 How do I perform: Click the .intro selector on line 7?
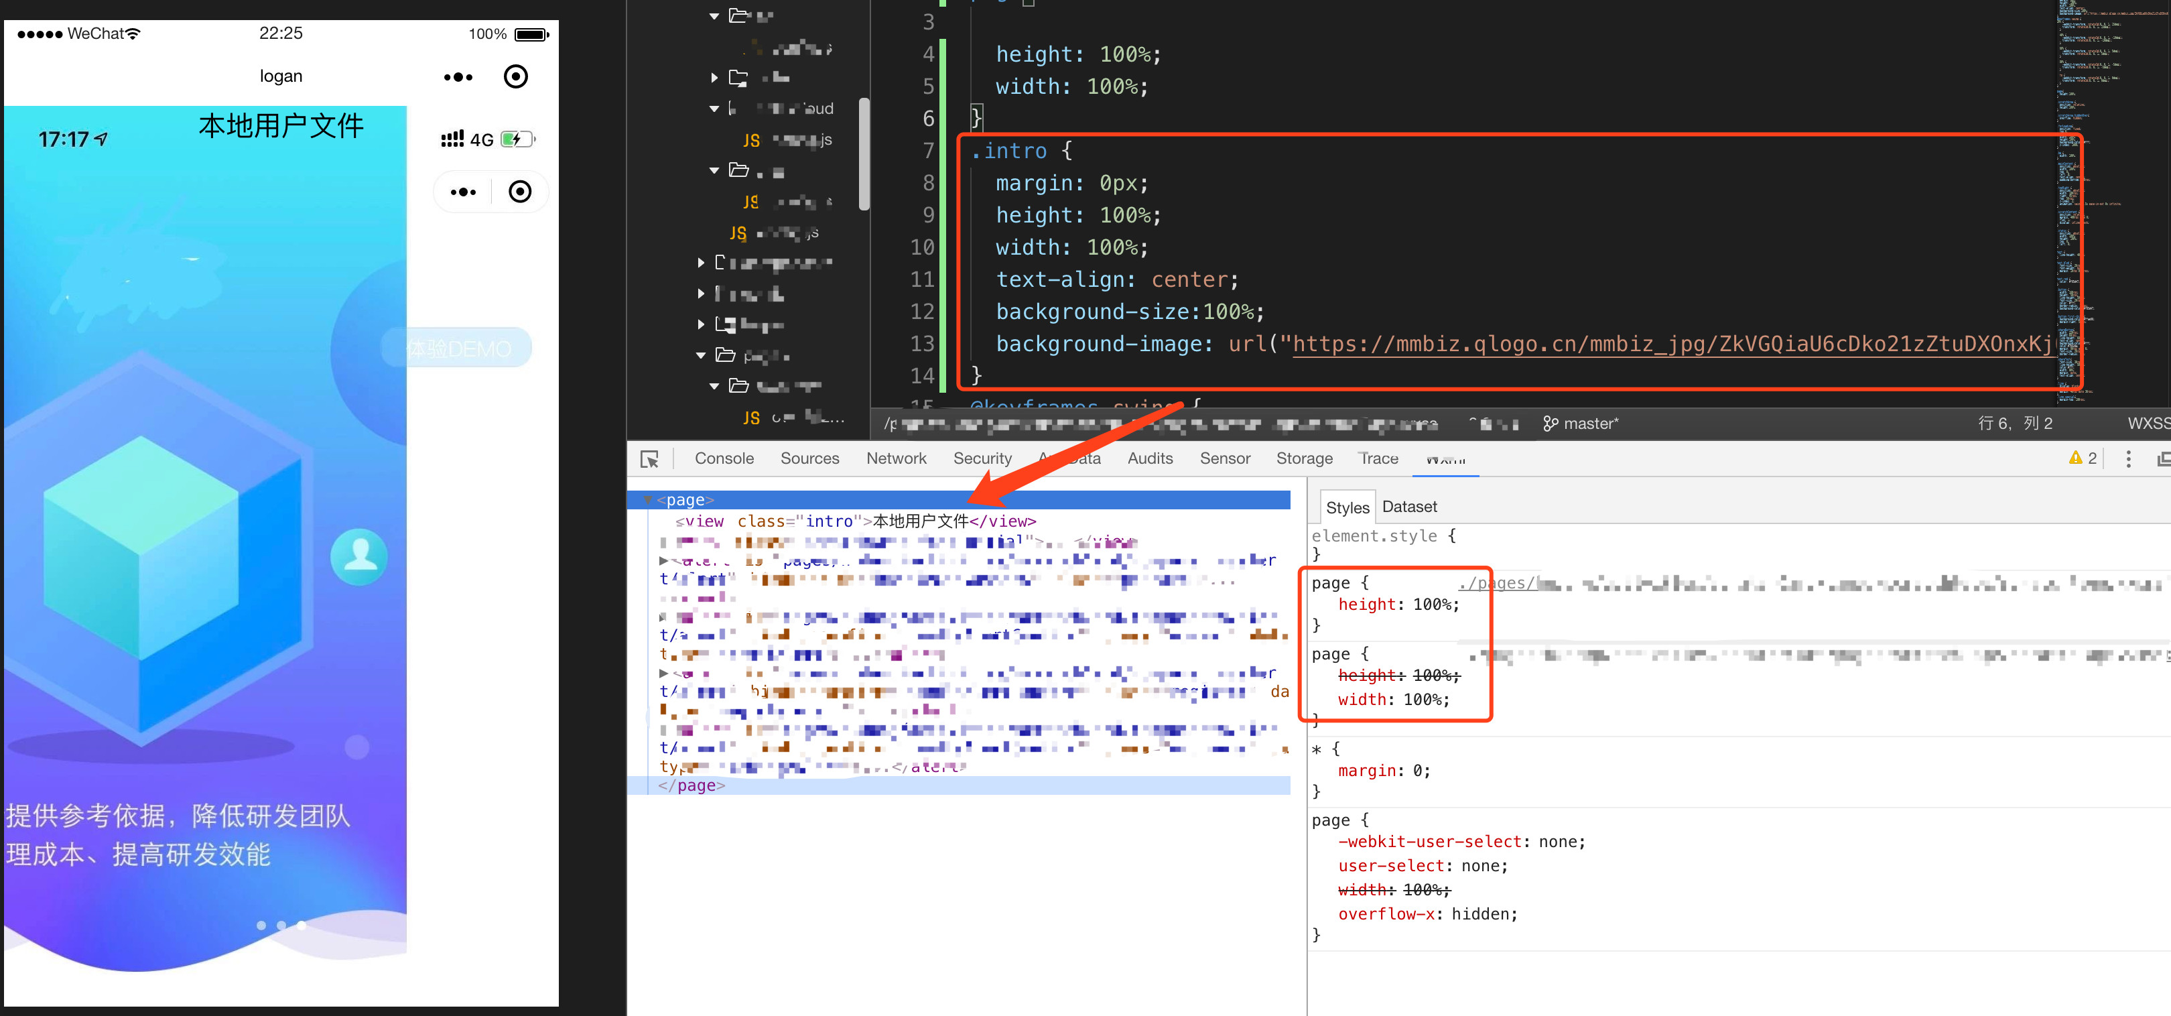(1008, 151)
